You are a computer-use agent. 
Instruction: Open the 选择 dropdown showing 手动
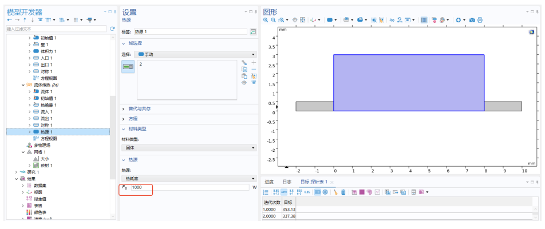coord(195,54)
